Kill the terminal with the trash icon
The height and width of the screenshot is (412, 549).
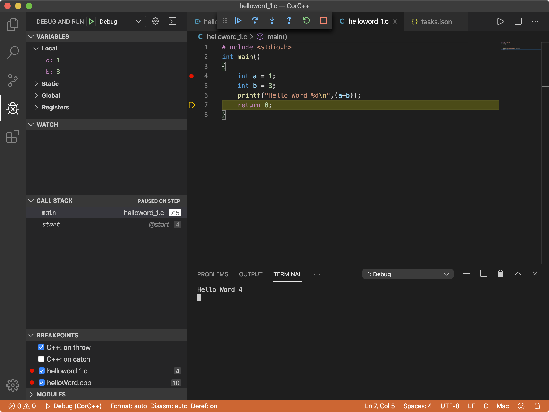500,274
